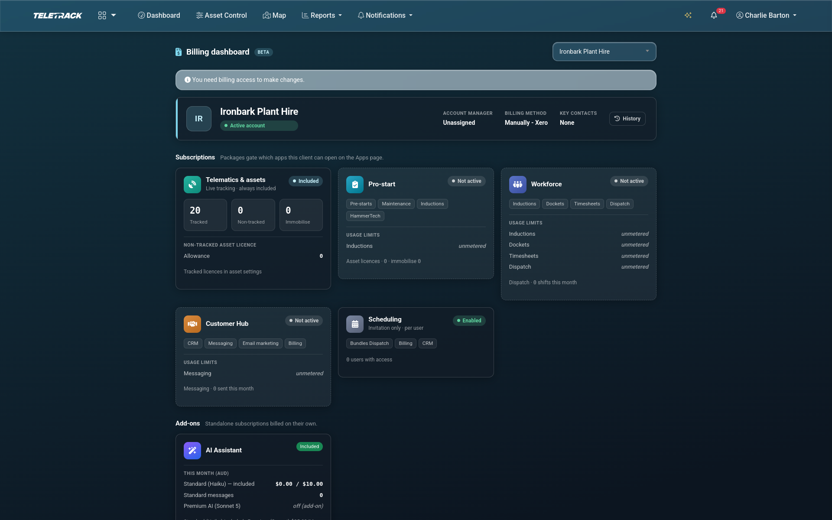Click the user profile avatar icon
The height and width of the screenshot is (520, 832).
coord(740,15)
